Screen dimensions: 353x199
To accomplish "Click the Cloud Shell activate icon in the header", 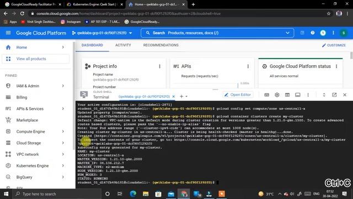I will pyautogui.click(x=302, y=33).
